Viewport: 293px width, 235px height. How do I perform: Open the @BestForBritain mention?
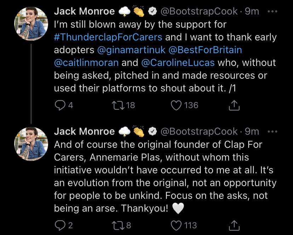coord(205,50)
